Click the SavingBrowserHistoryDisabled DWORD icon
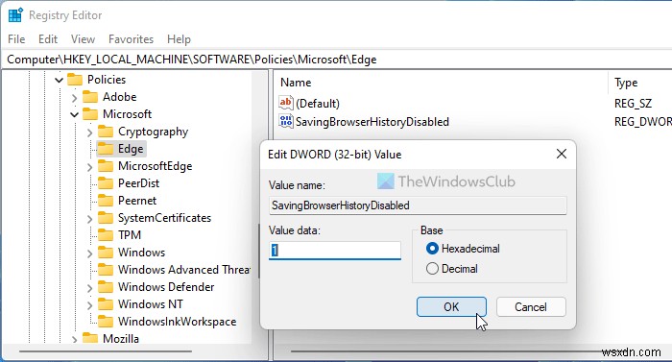The width and height of the screenshot is (672, 362). 285,121
